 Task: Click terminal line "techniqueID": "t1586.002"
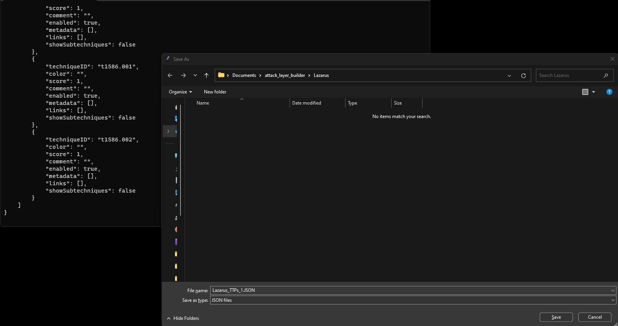tap(92, 140)
